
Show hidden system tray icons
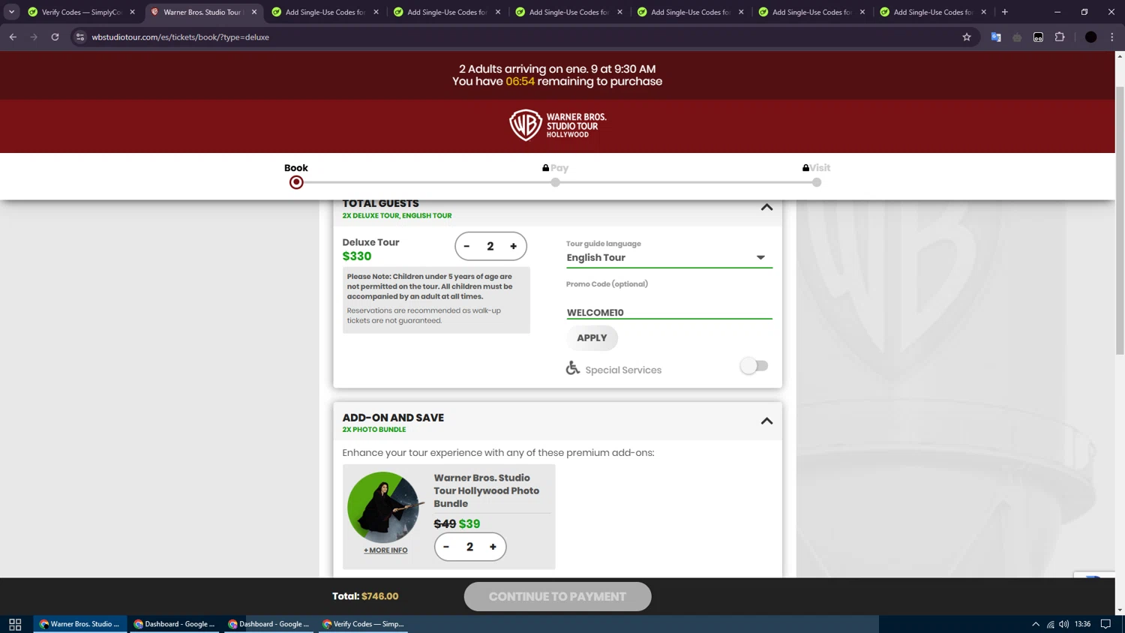click(x=1036, y=624)
